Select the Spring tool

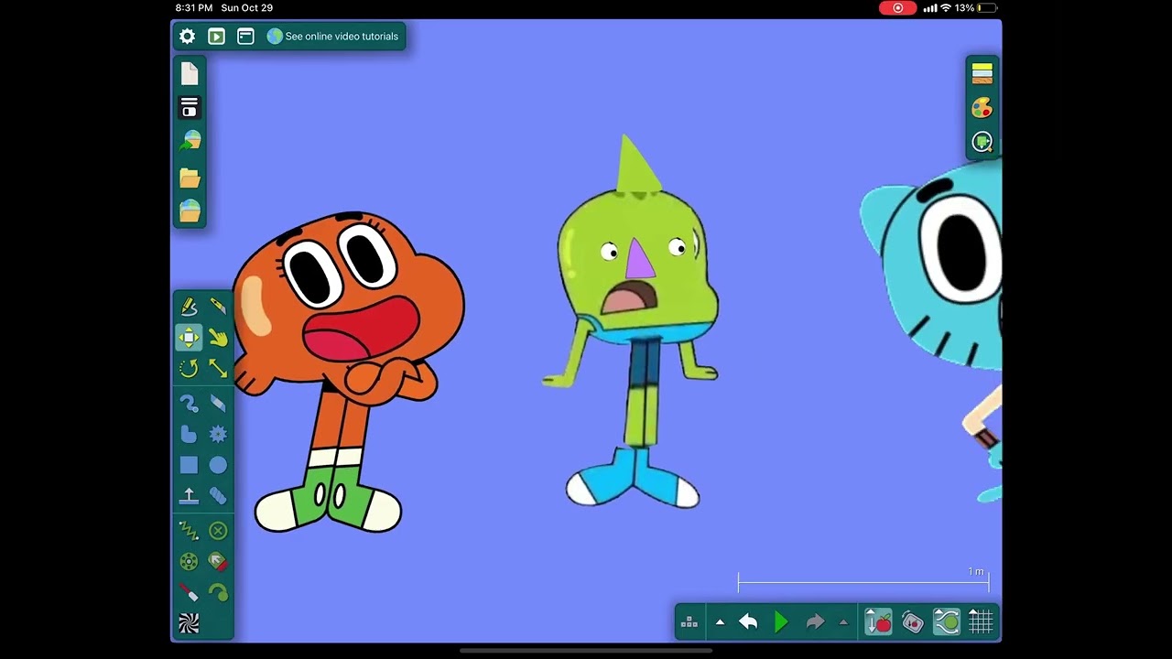[189, 531]
